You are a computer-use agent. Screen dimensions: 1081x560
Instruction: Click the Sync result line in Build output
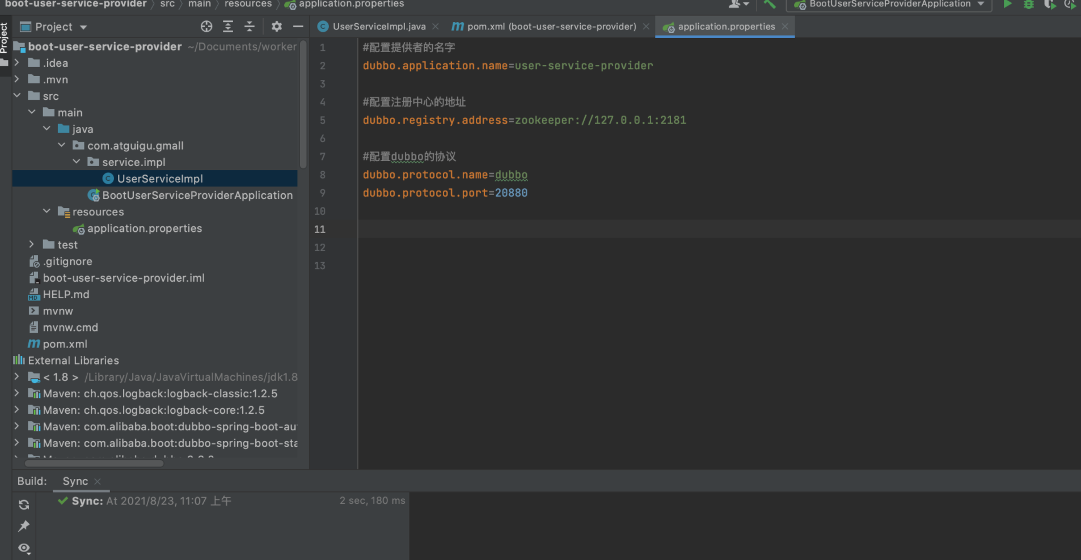pos(151,501)
